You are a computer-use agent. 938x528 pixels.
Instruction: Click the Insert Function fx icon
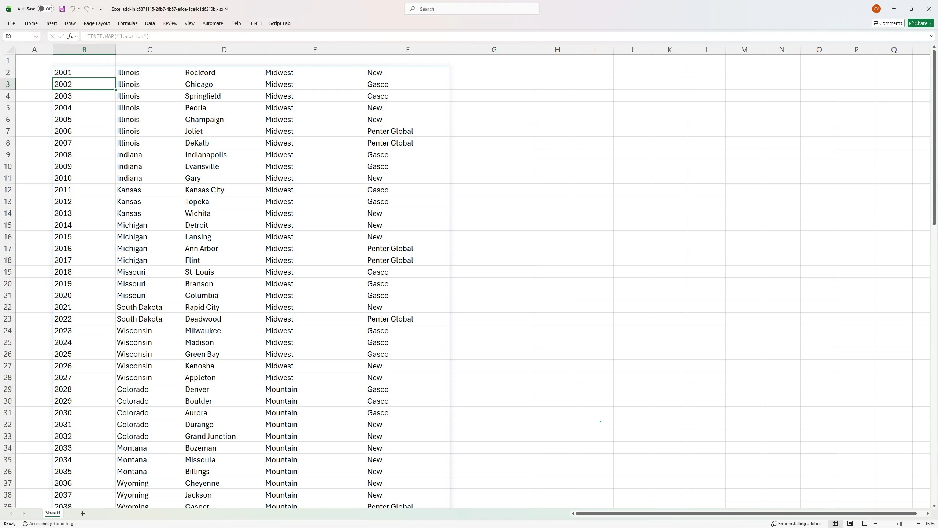70,36
